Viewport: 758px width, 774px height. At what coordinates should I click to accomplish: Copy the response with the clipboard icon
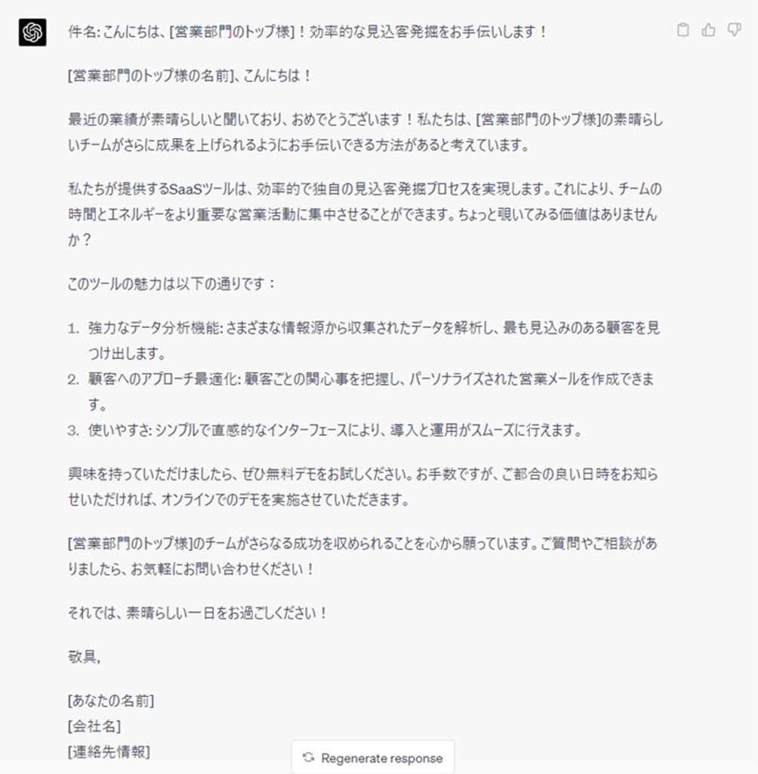coord(683,30)
